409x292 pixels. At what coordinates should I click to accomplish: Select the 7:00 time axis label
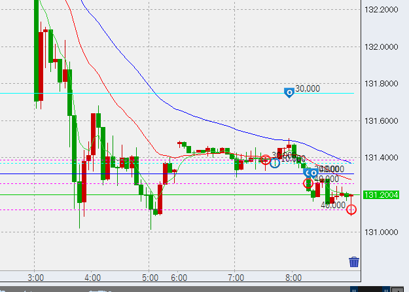click(236, 277)
